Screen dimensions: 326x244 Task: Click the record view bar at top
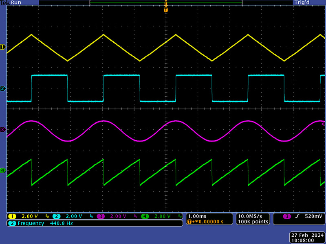(165, 3)
